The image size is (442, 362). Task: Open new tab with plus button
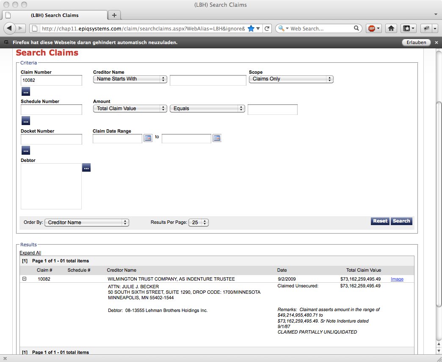coord(114,15)
